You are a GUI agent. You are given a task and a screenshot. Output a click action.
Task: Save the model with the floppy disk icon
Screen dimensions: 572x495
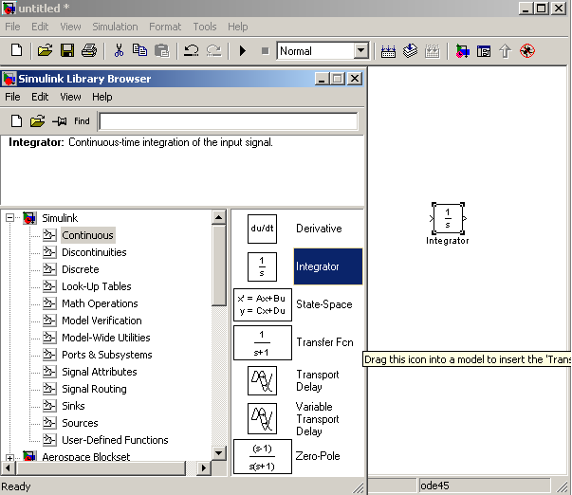(x=67, y=50)
